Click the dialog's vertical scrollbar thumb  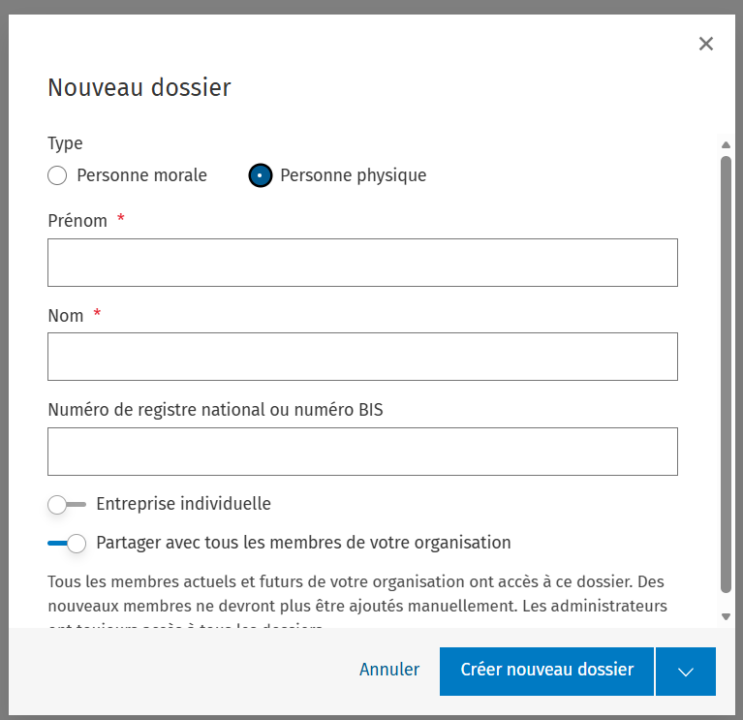click(726, 374)
